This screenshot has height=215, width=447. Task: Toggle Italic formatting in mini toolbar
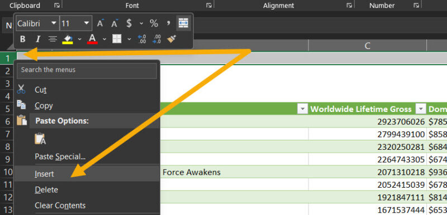click(37, 39)
